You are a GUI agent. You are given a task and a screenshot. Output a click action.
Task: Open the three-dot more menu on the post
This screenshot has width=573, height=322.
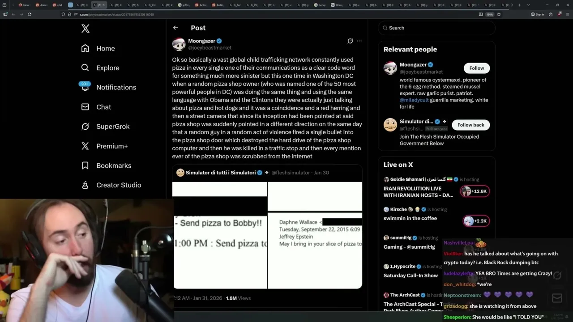coord(359,41)
